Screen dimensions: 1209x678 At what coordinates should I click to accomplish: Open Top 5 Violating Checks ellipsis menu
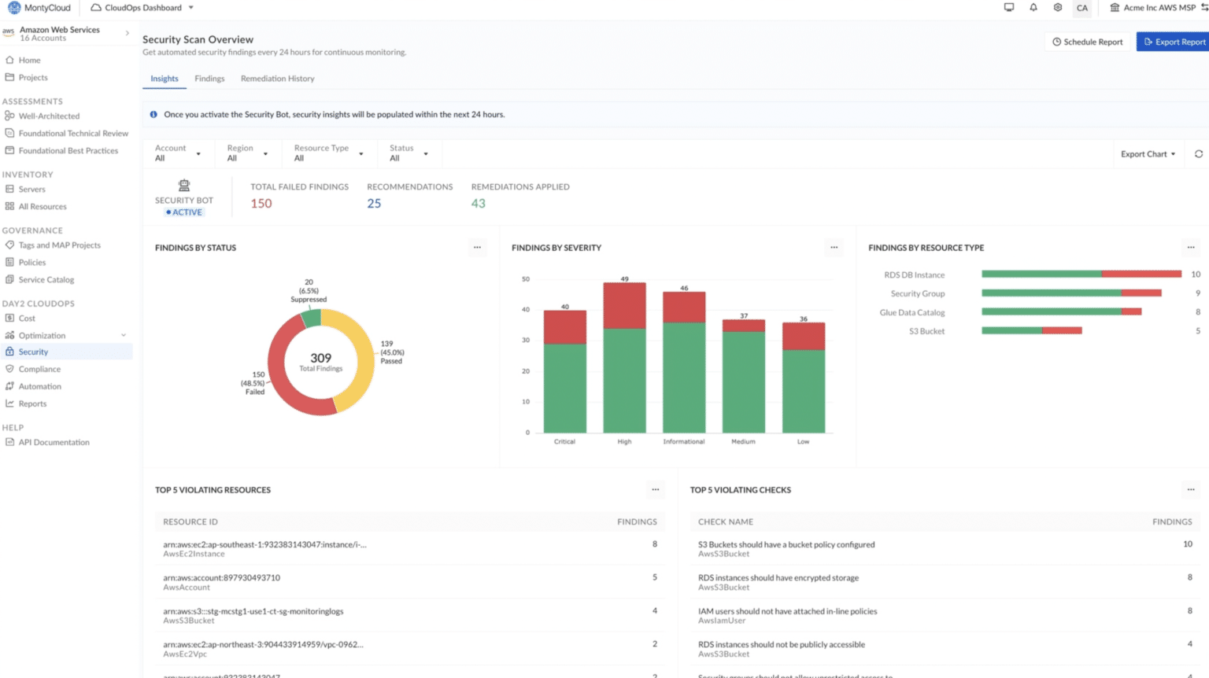[x=1191, y=490]
